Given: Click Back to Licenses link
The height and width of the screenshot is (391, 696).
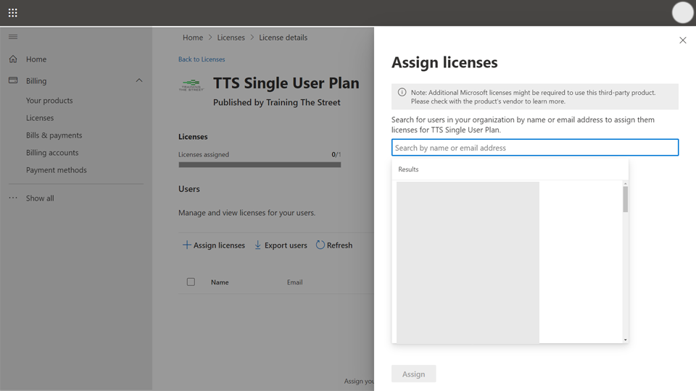Looking at the screenshot, I should (202, 59).
